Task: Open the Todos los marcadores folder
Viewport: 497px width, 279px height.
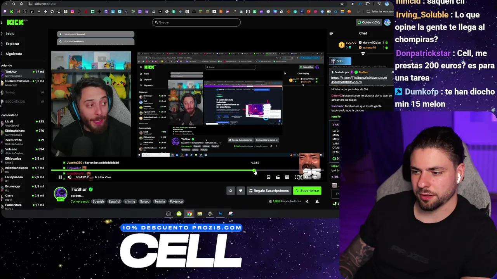Action: click(381, 12)
